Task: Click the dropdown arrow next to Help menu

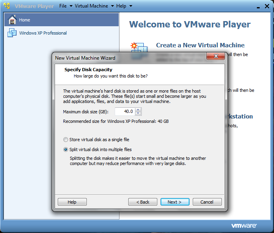Action: click(x=131, y=6)
